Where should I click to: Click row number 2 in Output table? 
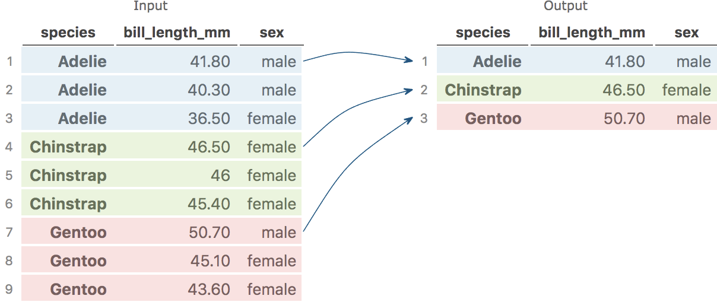[424, 90]
